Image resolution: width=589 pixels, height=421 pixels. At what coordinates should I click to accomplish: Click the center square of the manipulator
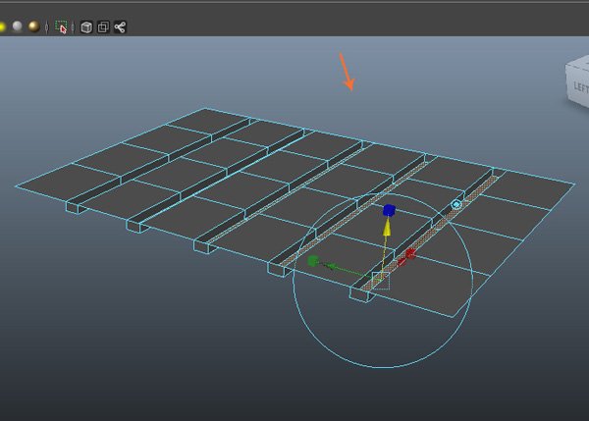[381, 281]
